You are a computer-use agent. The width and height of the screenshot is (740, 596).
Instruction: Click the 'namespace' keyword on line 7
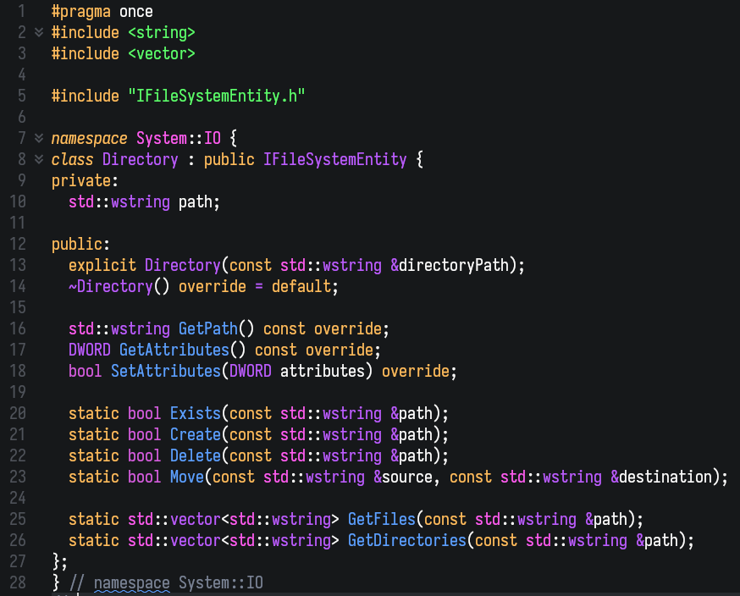(x=89, y=138)
